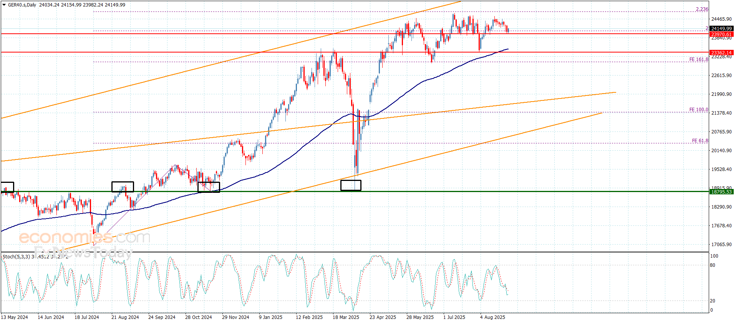Click the 1 Jul 2025 date label

454,317
